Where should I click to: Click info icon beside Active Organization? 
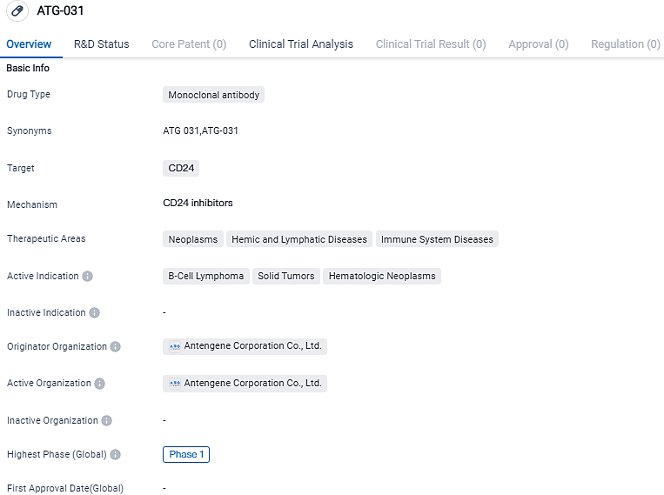coord(99,384)
